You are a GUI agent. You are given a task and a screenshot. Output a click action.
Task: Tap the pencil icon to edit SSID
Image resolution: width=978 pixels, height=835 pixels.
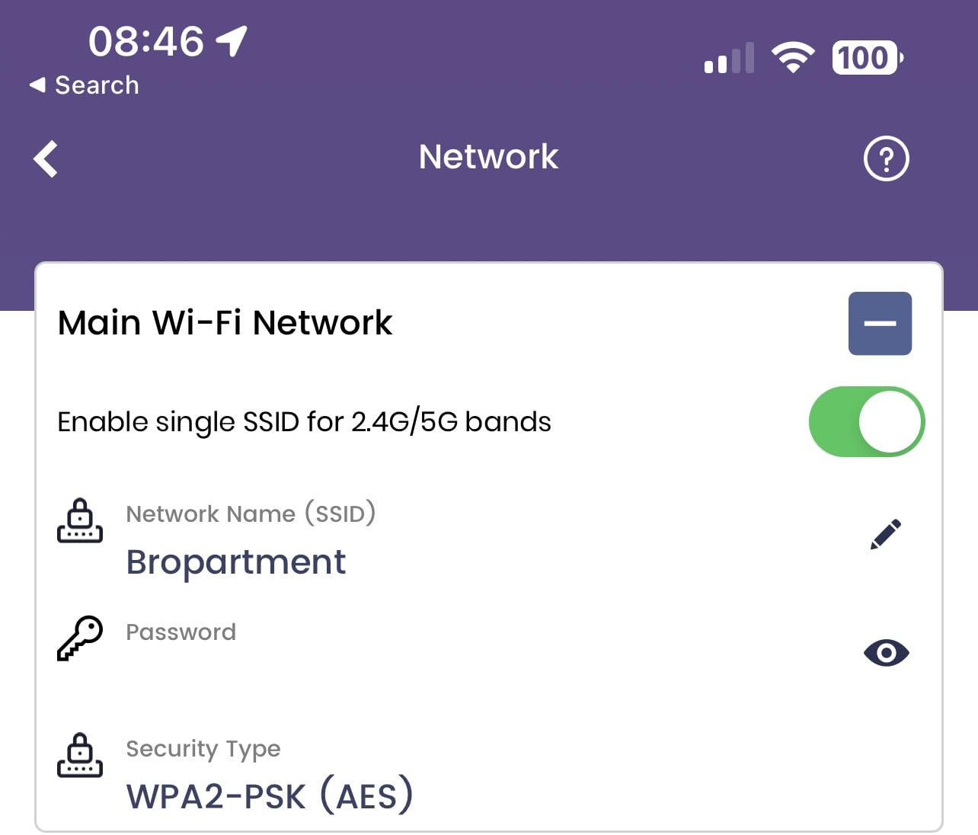click(x=886, y=533)
